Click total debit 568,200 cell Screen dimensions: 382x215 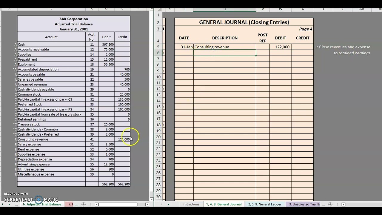106,184
